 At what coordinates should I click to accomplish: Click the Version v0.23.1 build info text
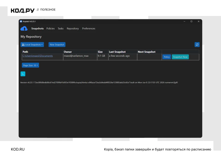[99, 83]
